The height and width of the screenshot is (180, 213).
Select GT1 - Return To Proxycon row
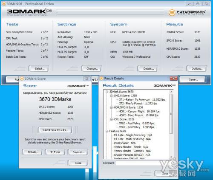142,100
